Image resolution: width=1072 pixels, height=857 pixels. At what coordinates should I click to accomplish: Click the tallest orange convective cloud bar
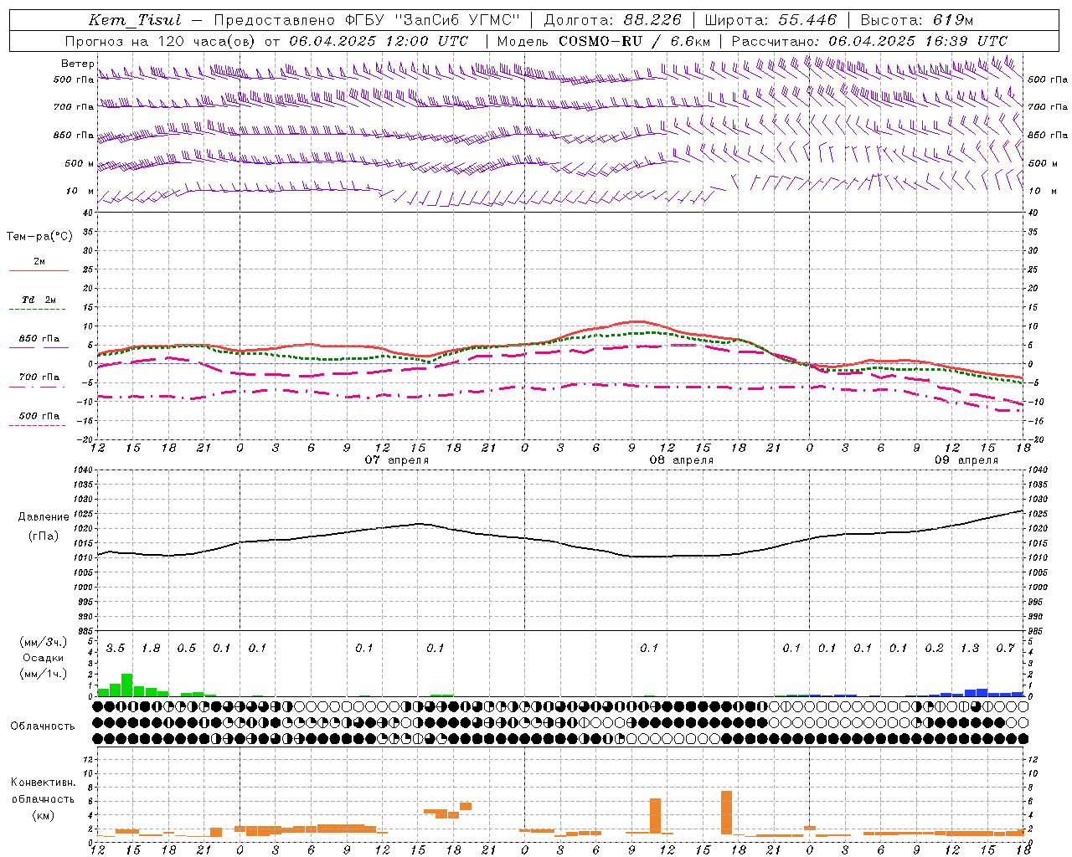(x=726, y=813)
